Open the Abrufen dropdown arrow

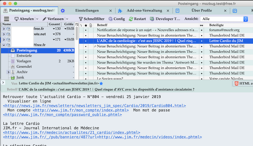click(x=37, y=19)
